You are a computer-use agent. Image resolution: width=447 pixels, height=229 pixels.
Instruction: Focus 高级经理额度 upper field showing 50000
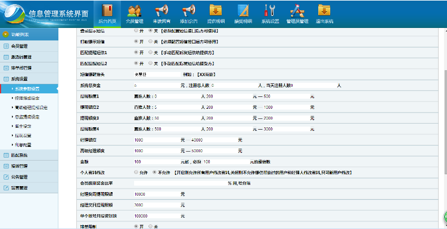(214, 150)
